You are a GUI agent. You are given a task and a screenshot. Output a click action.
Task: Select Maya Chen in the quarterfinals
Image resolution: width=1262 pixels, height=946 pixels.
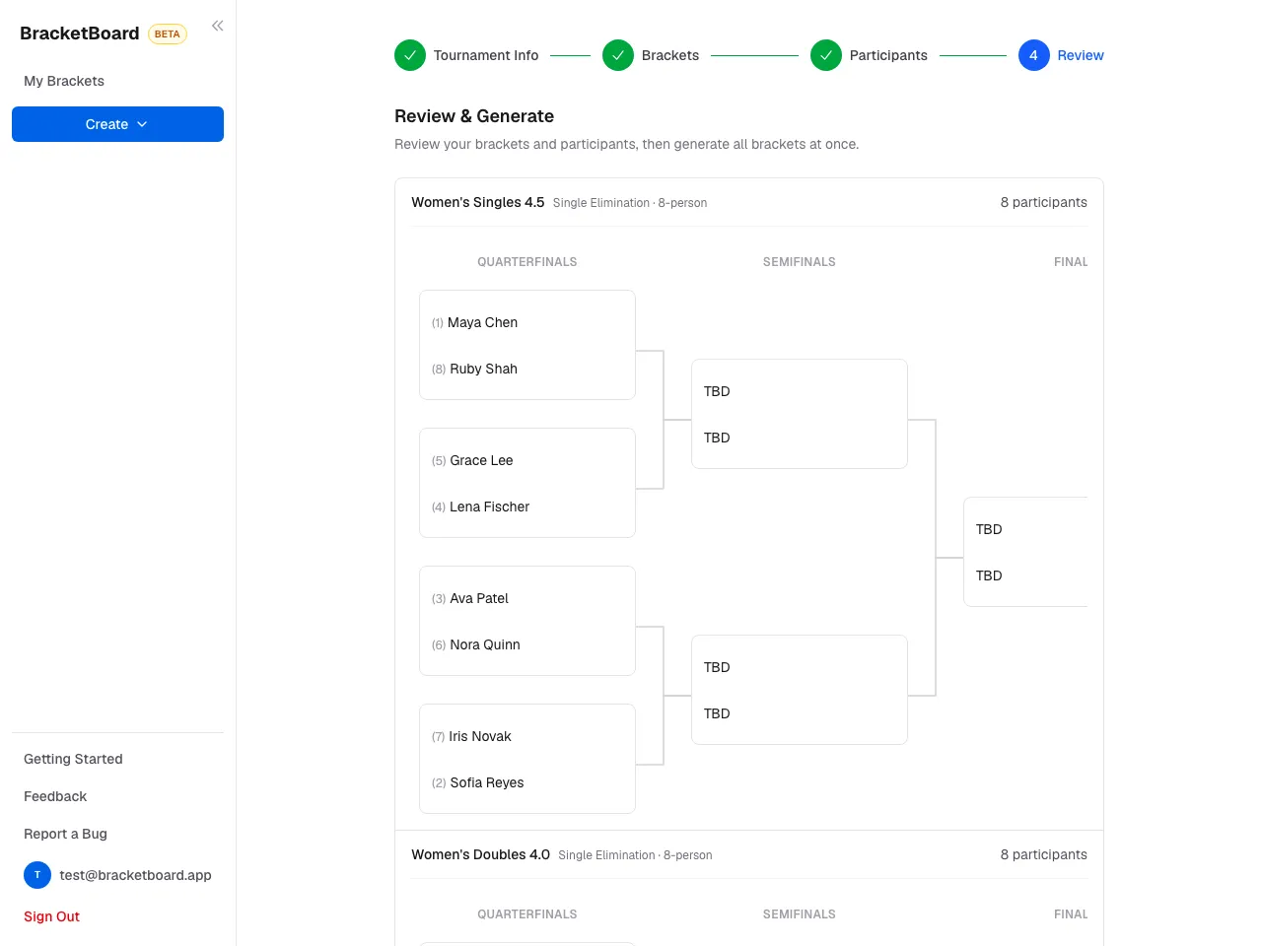(482, 322)
